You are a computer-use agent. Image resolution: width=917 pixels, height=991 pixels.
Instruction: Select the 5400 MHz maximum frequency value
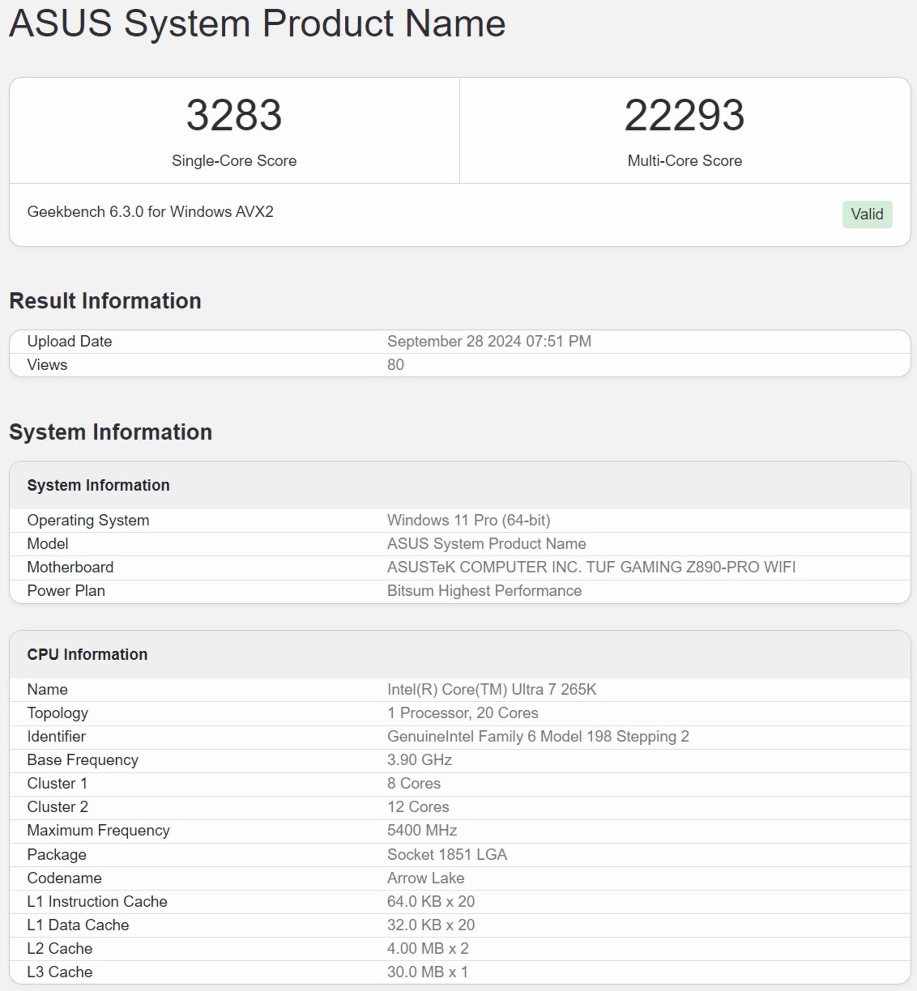point(422,830)
